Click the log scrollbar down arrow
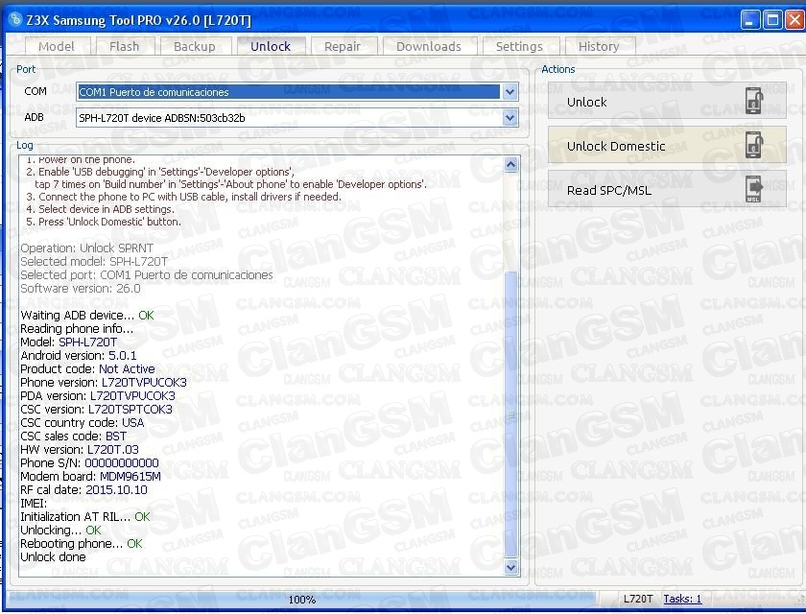The width and height of the screenshot is (806, 614). (510, 567)
